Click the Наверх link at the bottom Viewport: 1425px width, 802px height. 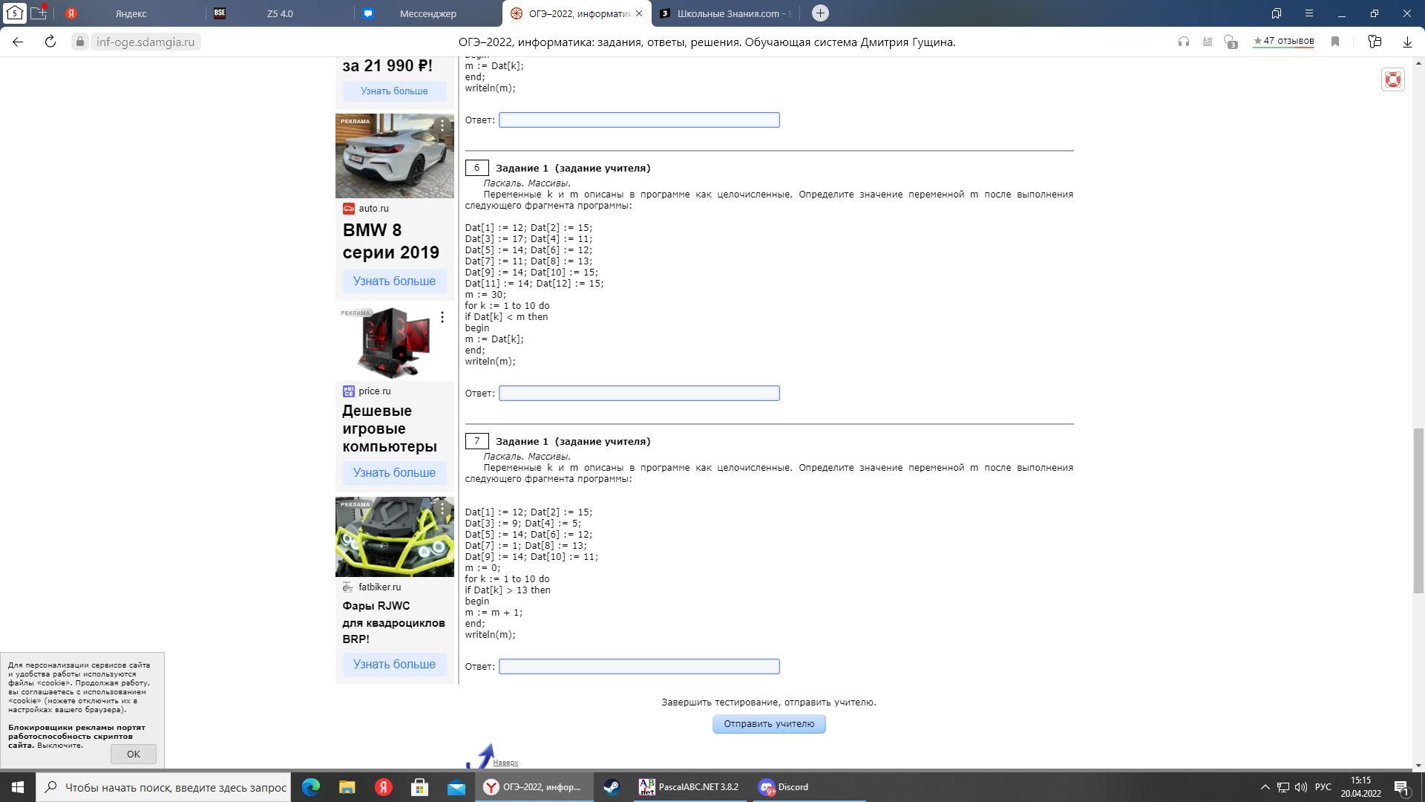pos(505,763)
